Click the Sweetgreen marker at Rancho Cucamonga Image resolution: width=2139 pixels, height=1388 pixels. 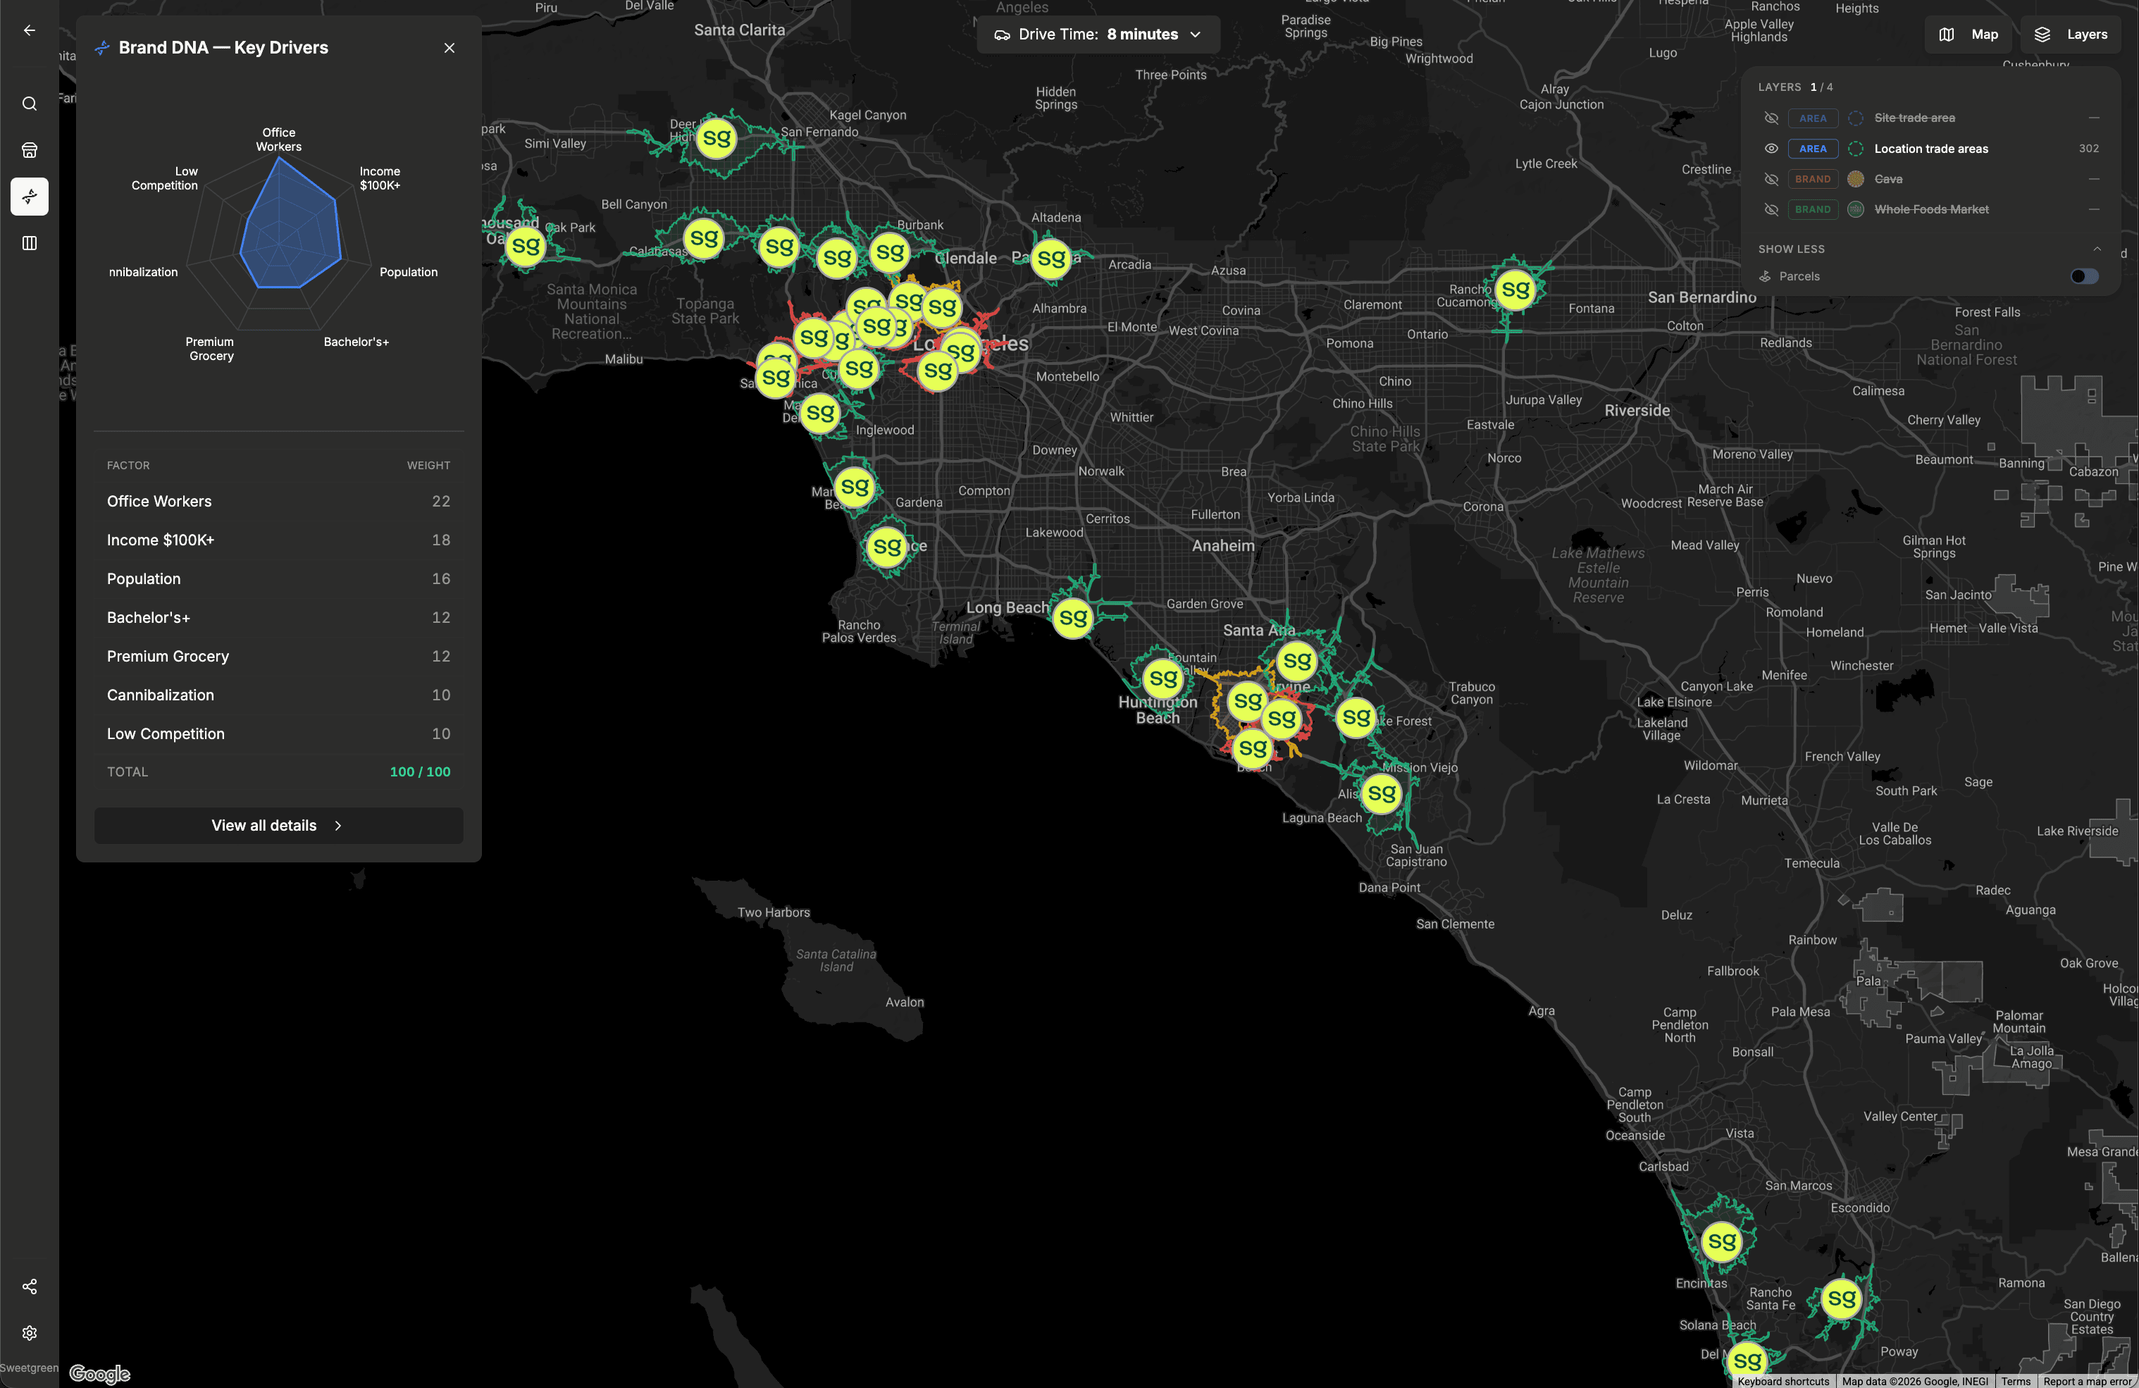tap(1514, 290)
